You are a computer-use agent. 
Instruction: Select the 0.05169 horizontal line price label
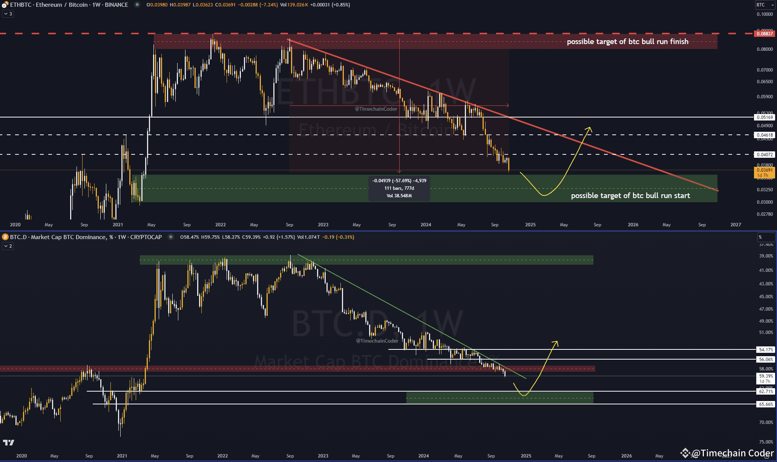(764, 117)
